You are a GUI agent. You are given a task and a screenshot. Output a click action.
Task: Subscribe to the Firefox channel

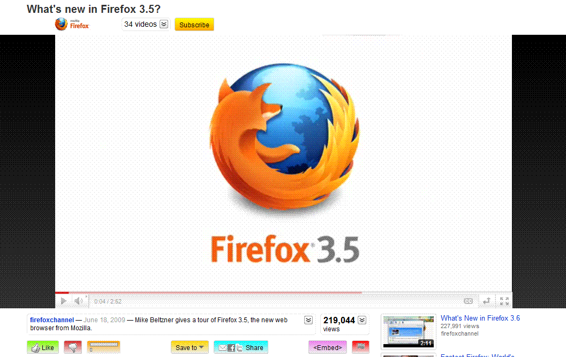194,25
